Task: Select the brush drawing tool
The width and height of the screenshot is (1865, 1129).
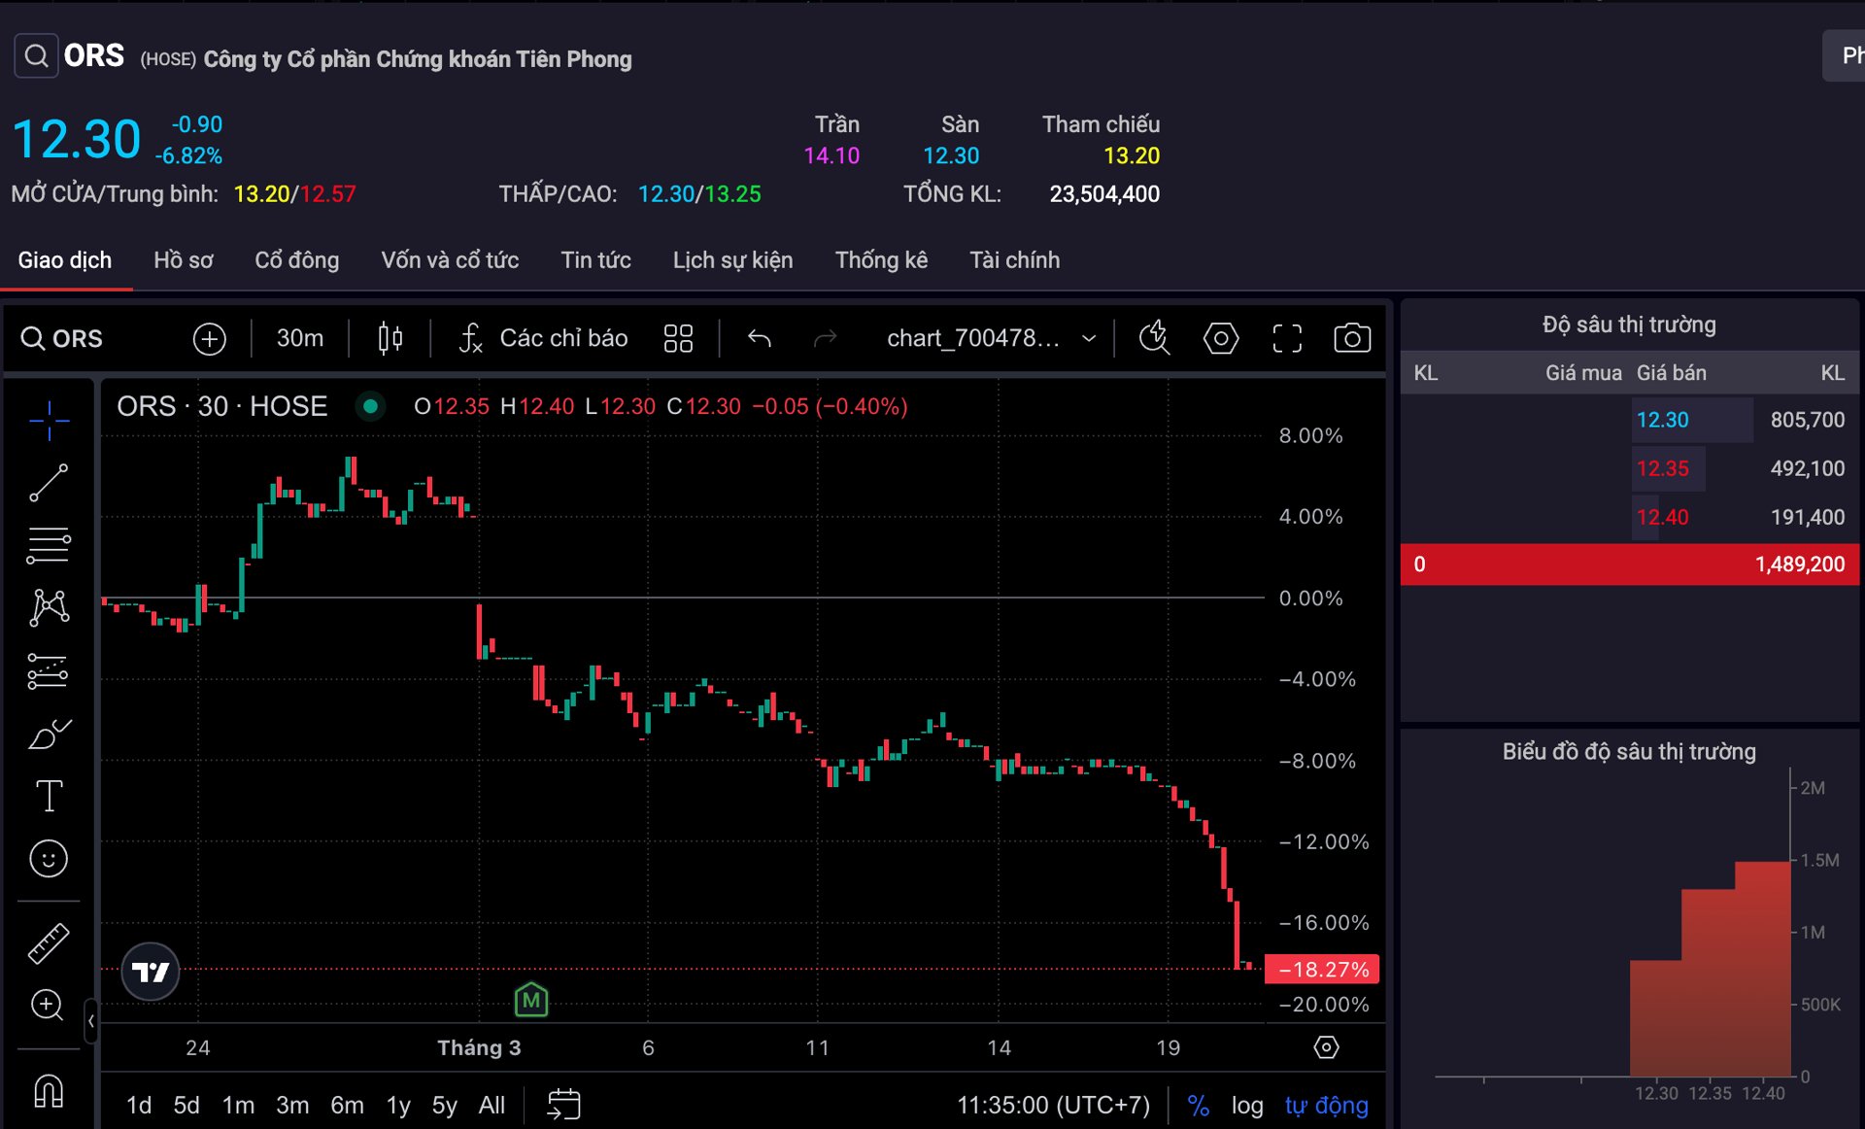Action: [48, 735]
